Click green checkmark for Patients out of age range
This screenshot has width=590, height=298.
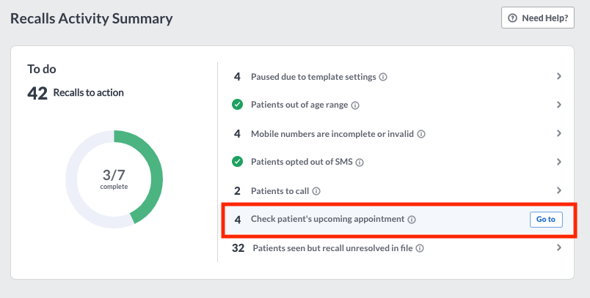pyautogui.click(x=238, y=105)
